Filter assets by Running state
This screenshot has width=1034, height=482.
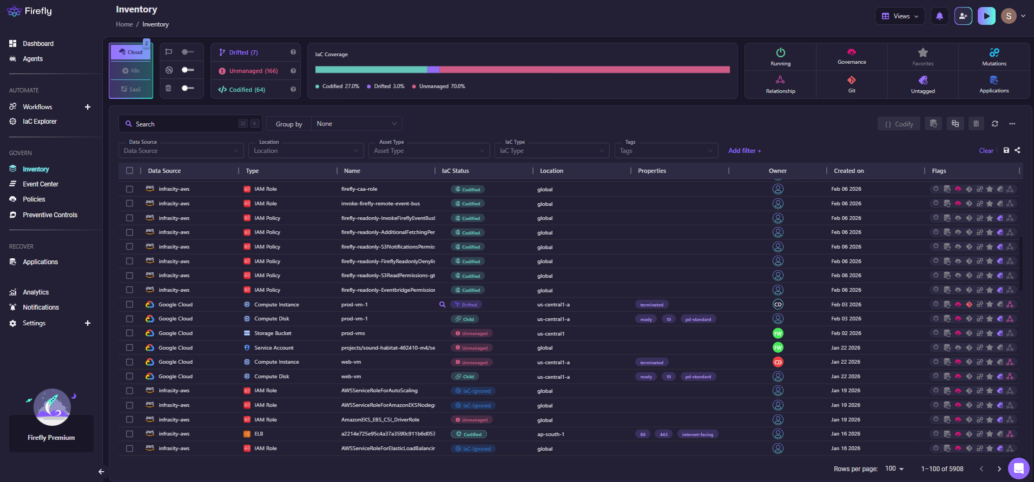point(780,57)
